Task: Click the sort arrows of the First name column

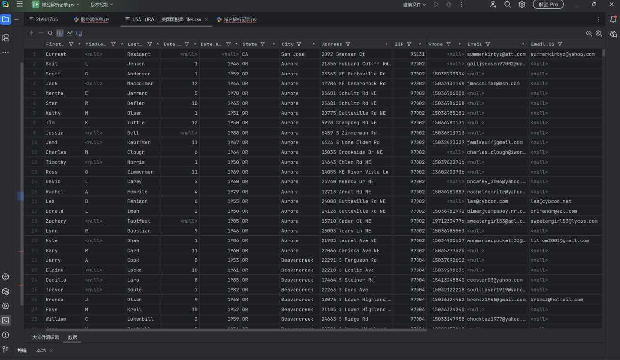Action: coord(79,44)
